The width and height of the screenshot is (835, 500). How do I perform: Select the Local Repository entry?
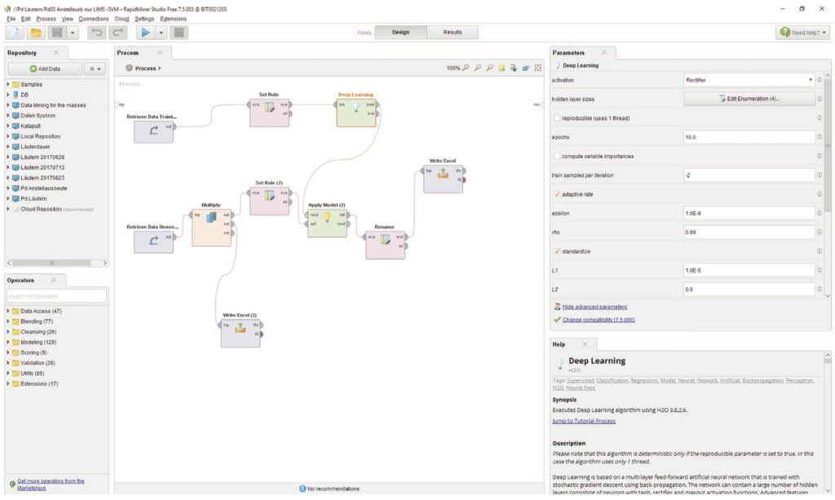tap(41, 136)
